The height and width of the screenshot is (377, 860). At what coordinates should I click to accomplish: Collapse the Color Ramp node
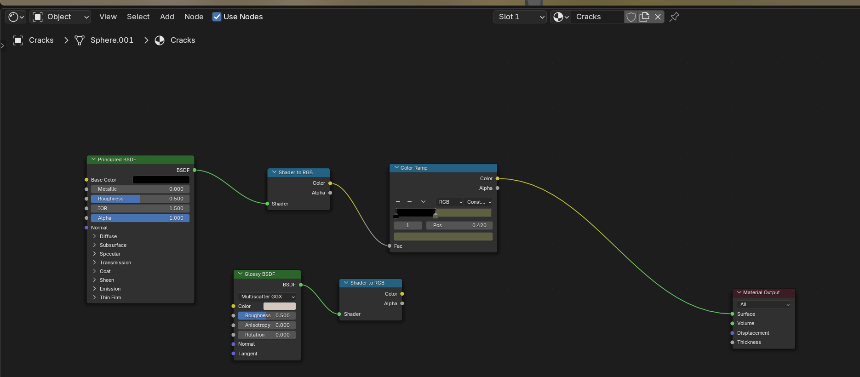(x=396, y=168)
